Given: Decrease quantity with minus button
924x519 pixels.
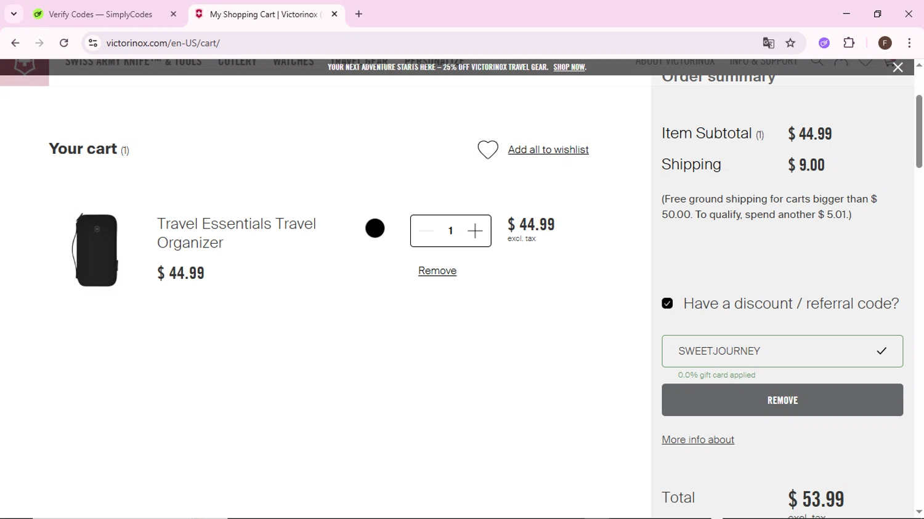Looking at the screenshot, I should [426, 231].
